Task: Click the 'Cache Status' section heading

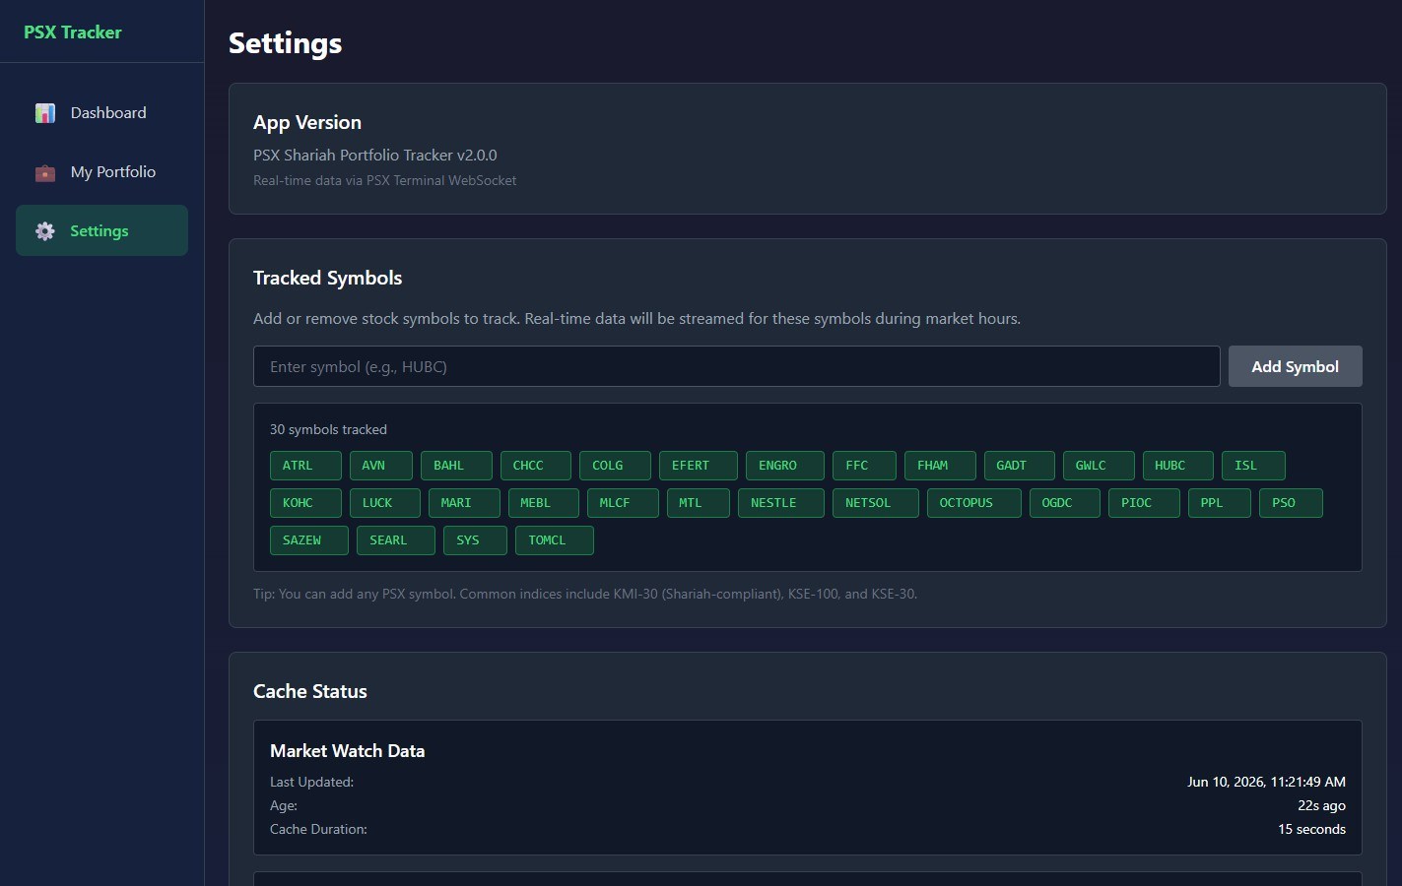Action: click(310, 691)
